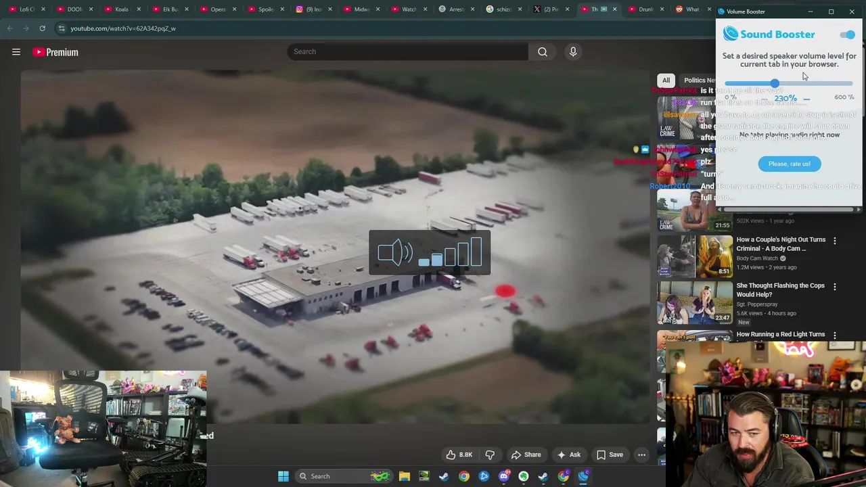Click the Sound Booster horizontal scrollbar
This screenshot has width=866, height=487.
tap(789, 210)
